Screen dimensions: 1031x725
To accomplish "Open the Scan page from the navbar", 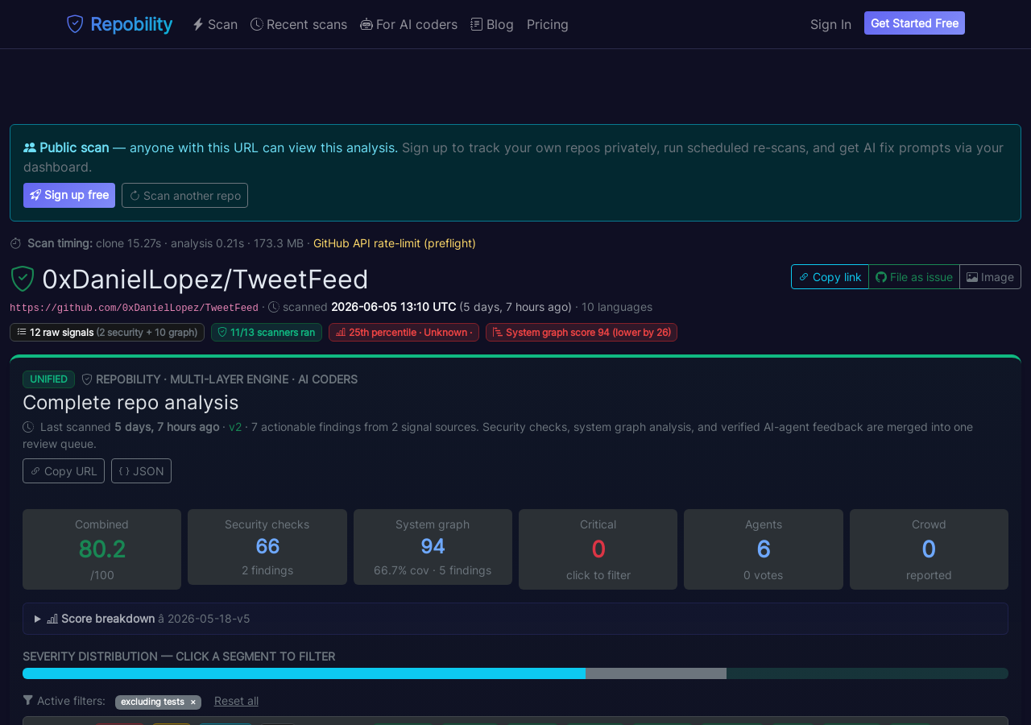I will pos(214,24).
